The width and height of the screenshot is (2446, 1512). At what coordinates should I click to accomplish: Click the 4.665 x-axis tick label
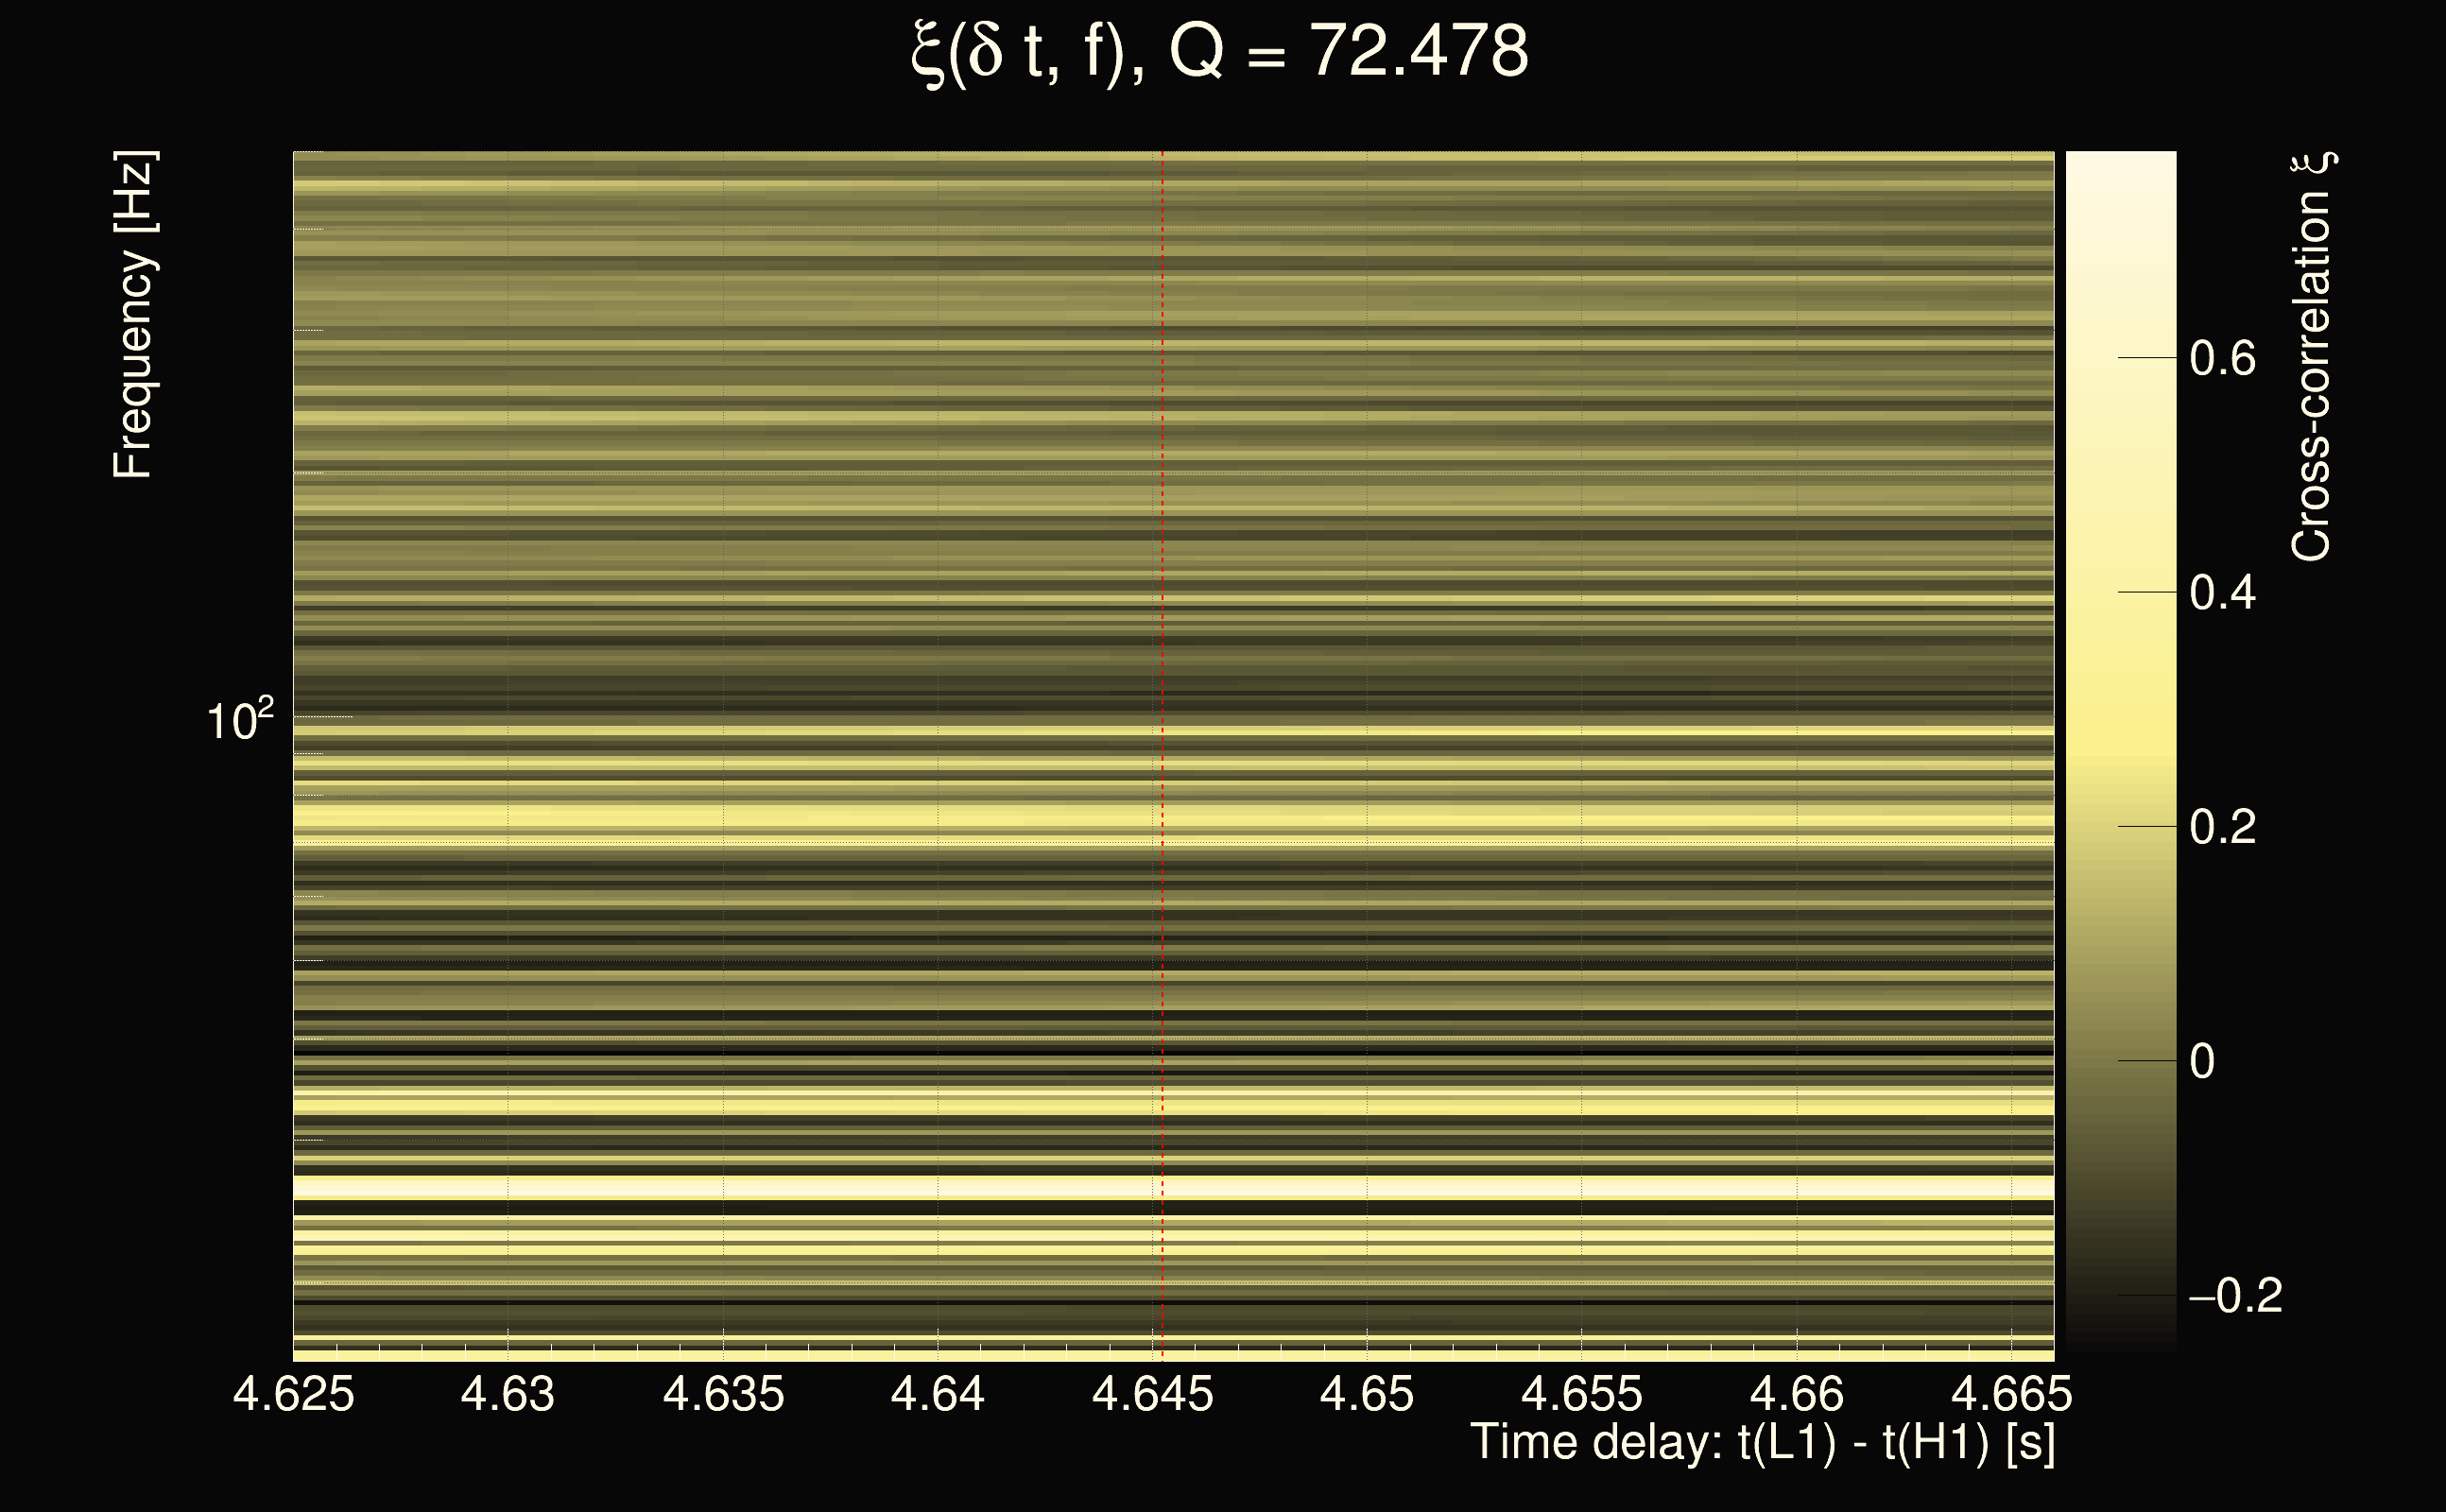point(2011,1394)
